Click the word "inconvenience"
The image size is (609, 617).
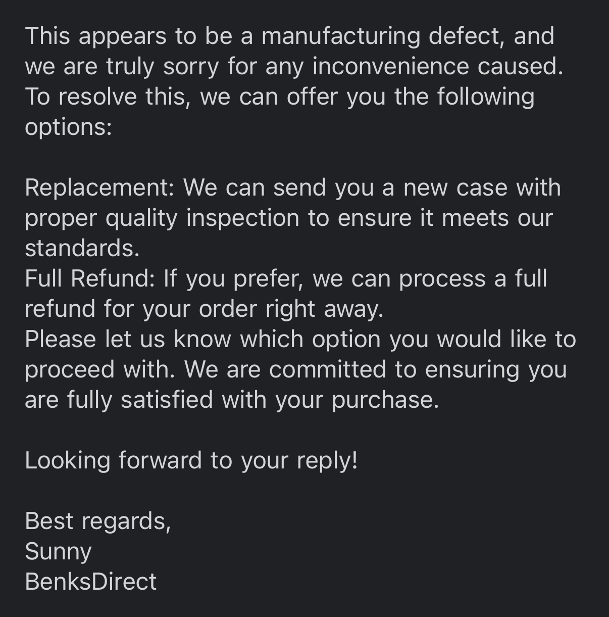tap(390, 66)
